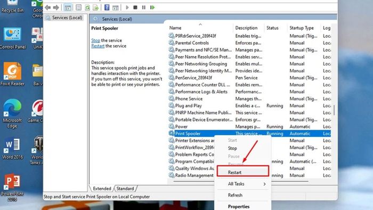Click the Pause Service toolbar icon
373x210 pixels.
pos(144,7)
